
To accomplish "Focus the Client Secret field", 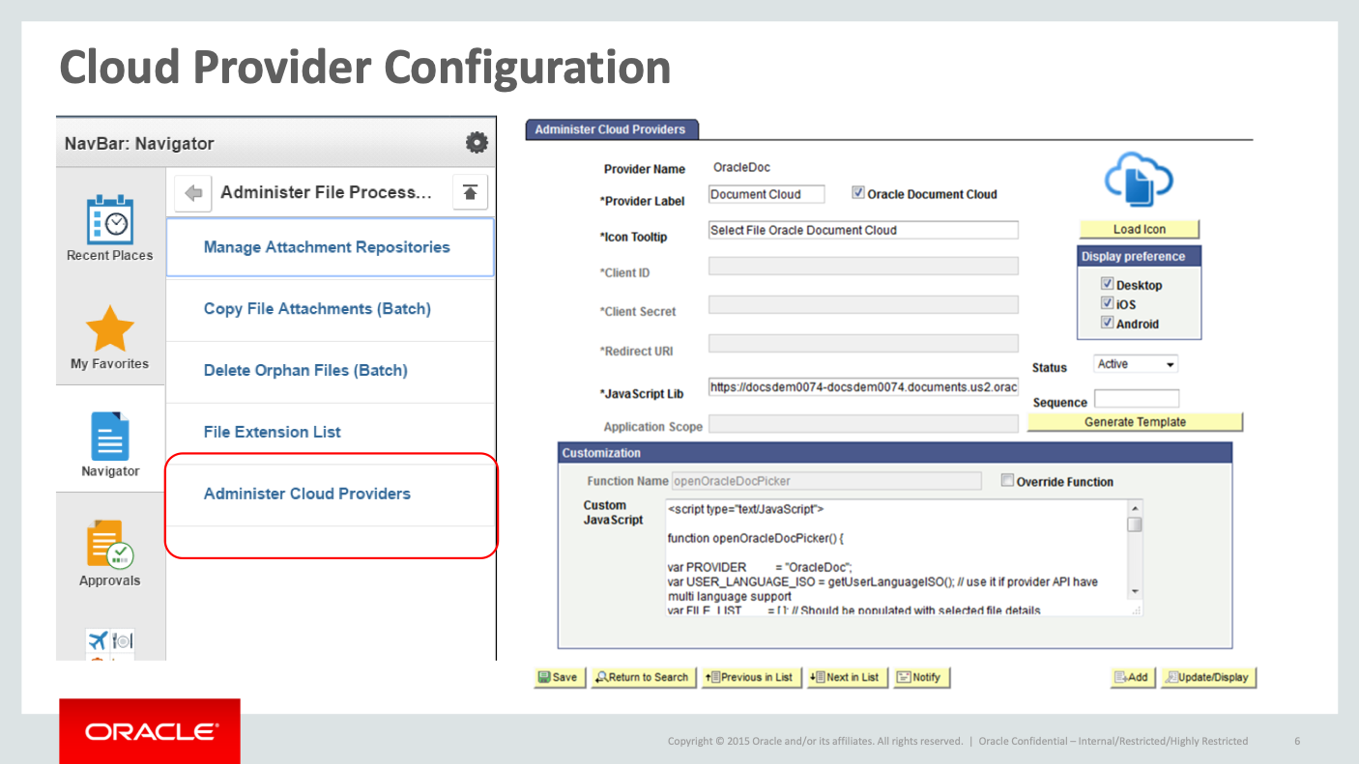I will [x=863, y=304].
